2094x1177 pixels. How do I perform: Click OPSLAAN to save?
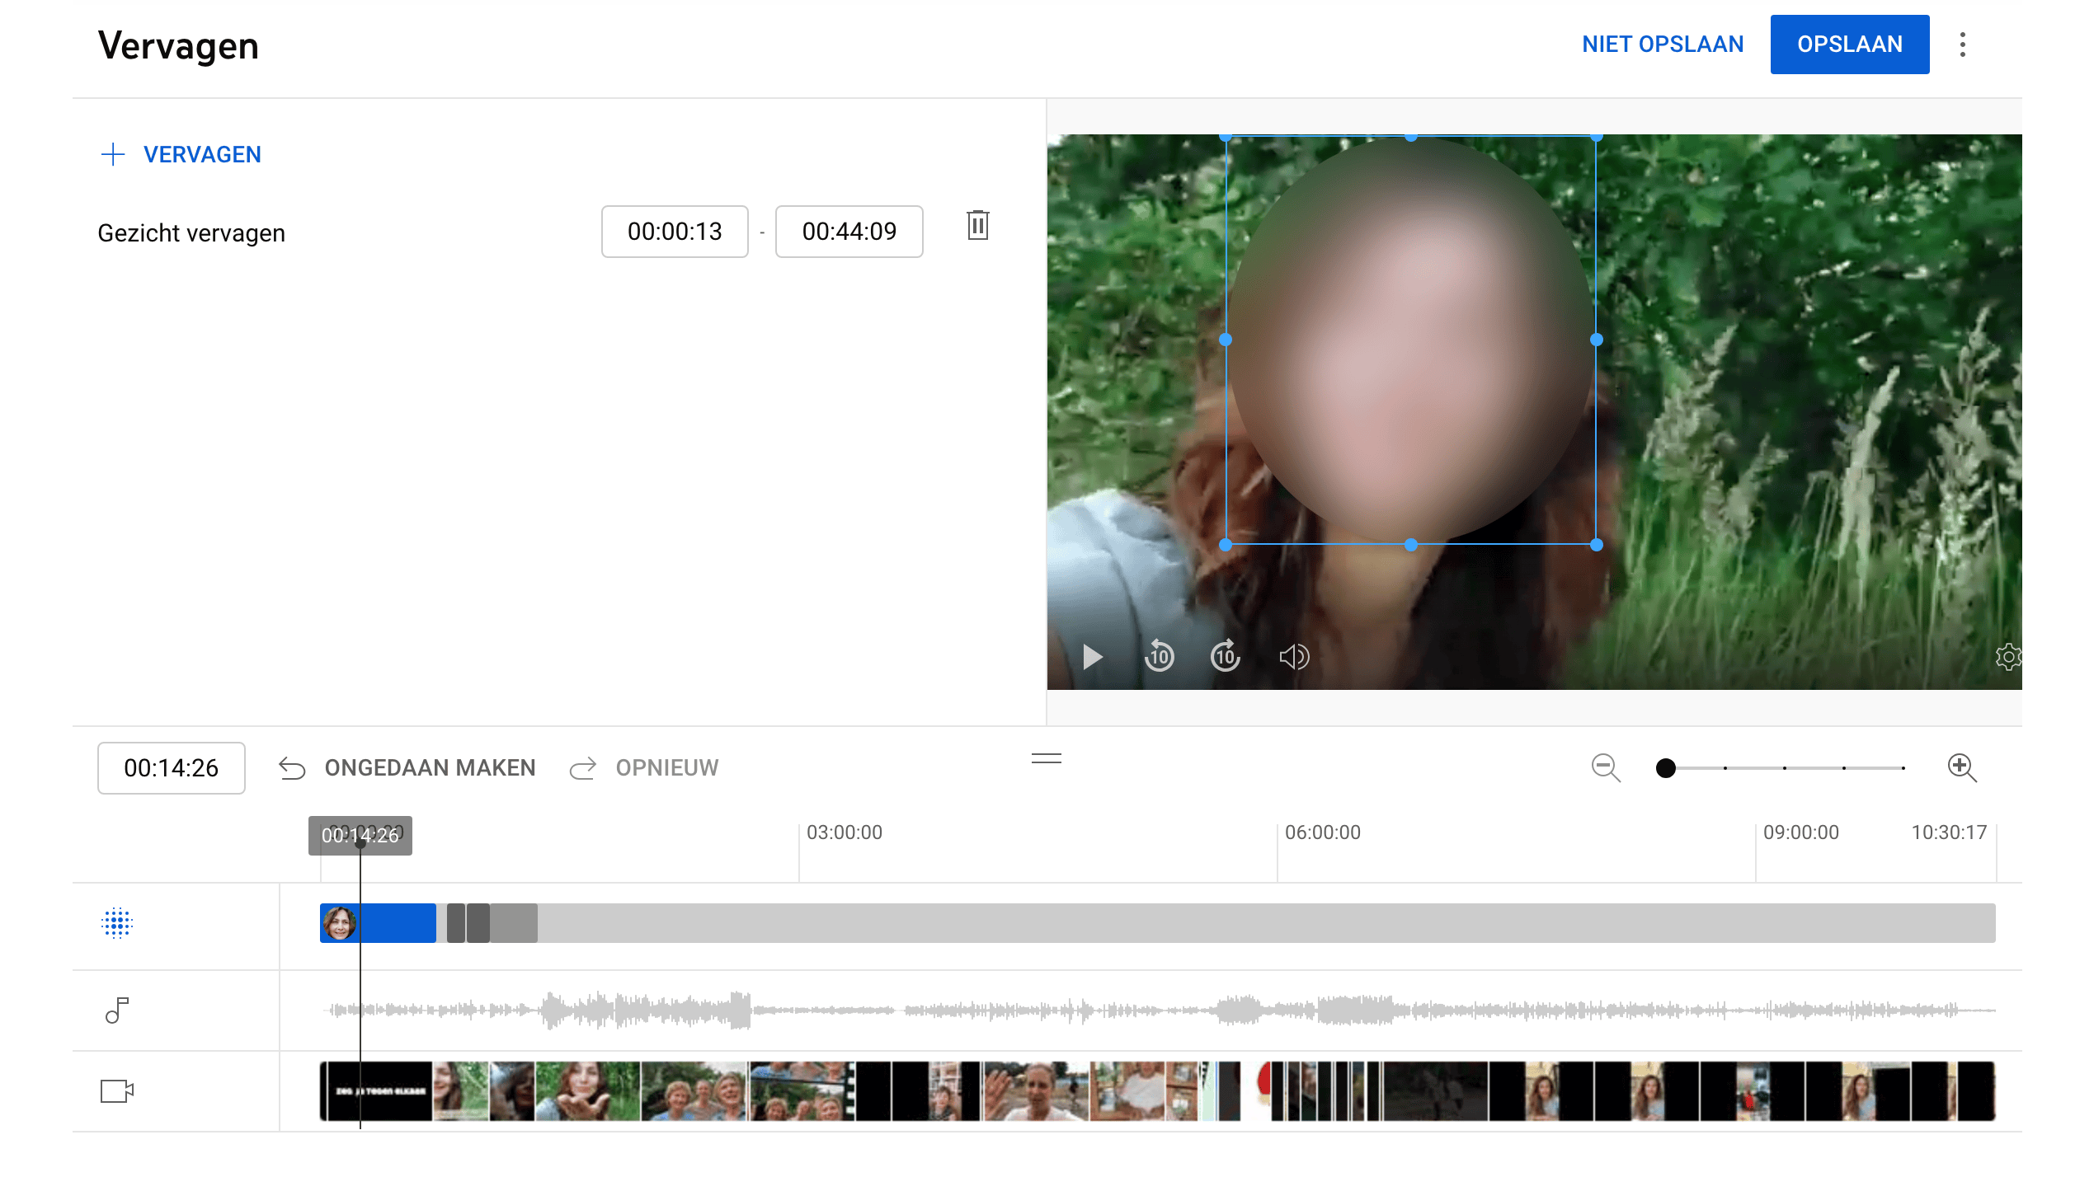(1849, 45)
